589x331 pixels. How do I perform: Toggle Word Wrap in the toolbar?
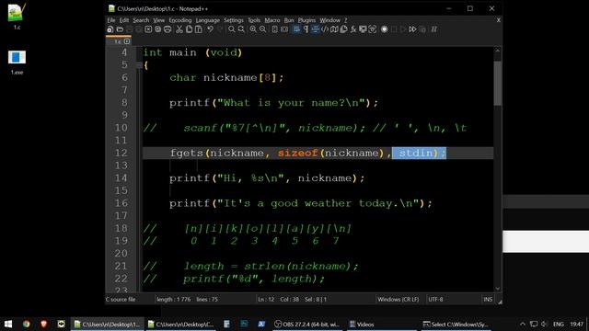(296, 29)
